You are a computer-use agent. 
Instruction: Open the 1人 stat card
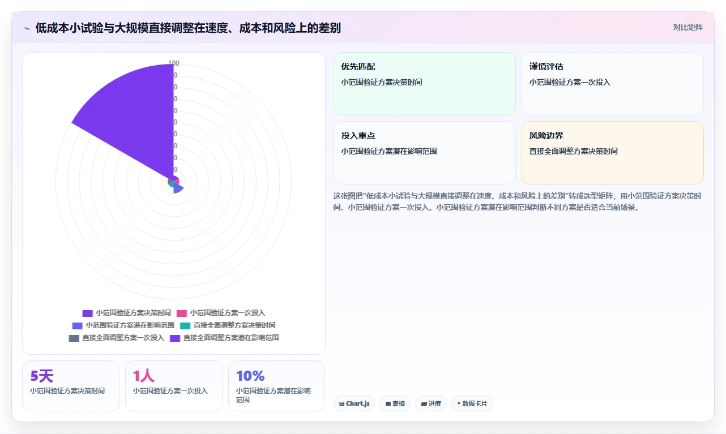pyautogui.click(x=174, y=386)
